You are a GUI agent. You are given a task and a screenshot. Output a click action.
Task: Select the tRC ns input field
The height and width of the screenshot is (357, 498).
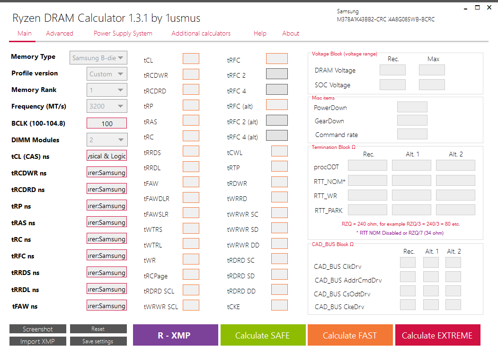[x=107, y=238]
